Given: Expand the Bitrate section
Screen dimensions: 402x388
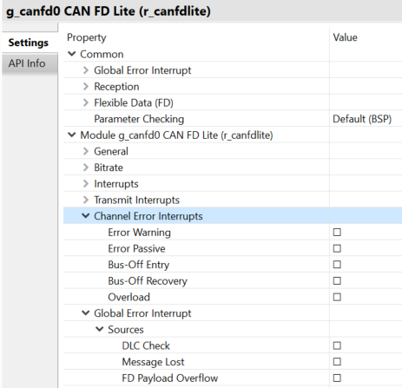Looking at the screenshot, I should (x=85, y=168).
